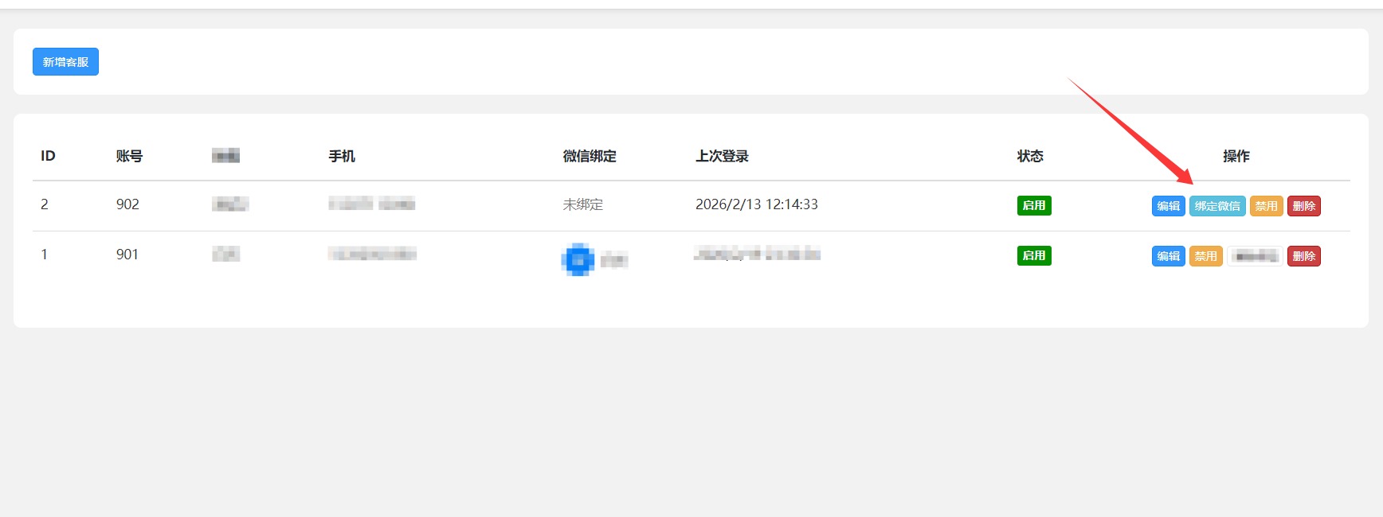Click the 2026/2/13 12:14:33 login timestamp
The image size is (1383, 517).
pos(756,204)
